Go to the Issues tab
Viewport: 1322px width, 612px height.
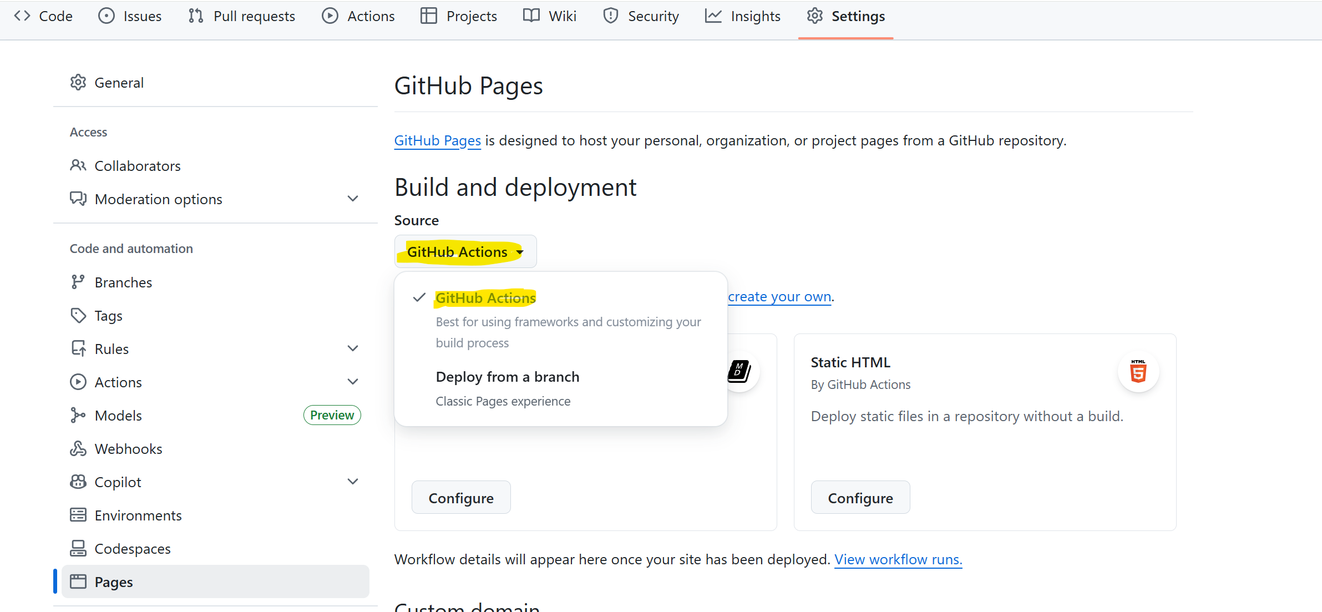tap(130, 16)
